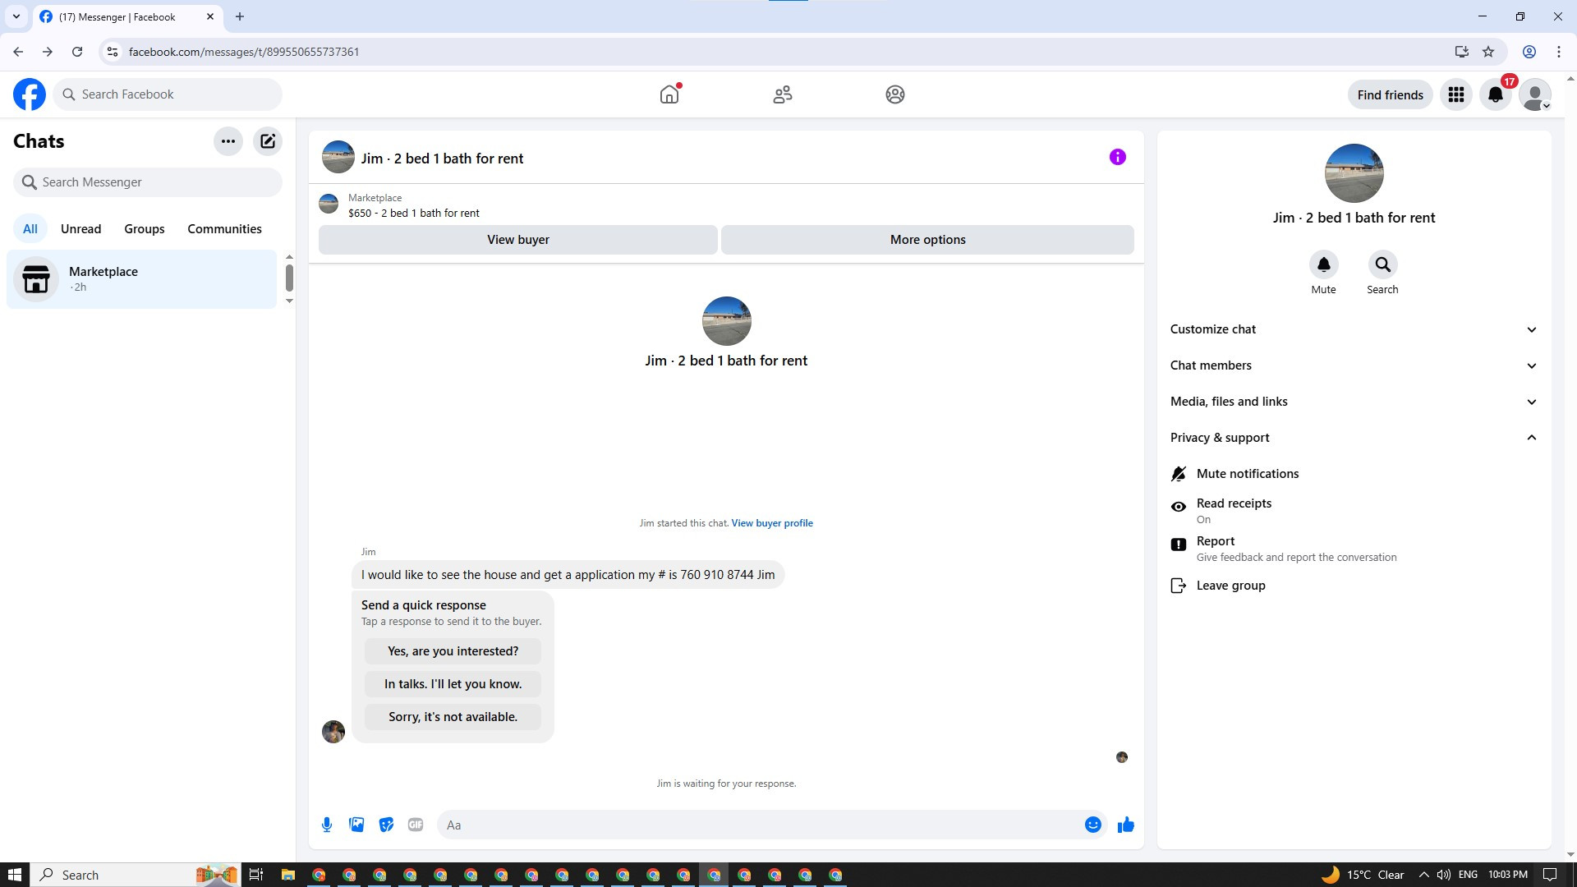Open the notifications bell with 17 badge

point(1496,94)
